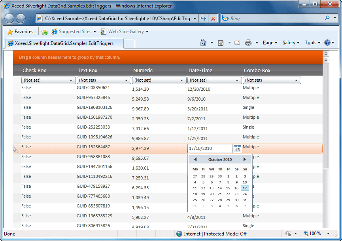Screen dimensions: 342x241
Task: Open the date picker calendar icon in edited row
Action: coord(237,148)
